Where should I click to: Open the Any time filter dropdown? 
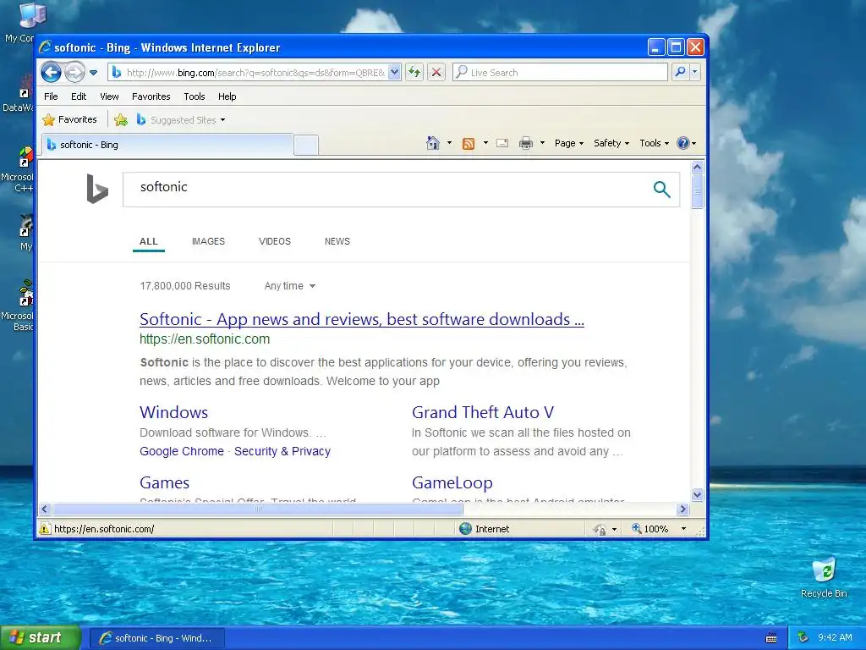click(x=290, y=286)
